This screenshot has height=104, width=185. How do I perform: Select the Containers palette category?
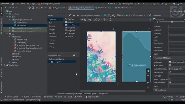pyautogui.click(x=53, y=36)
